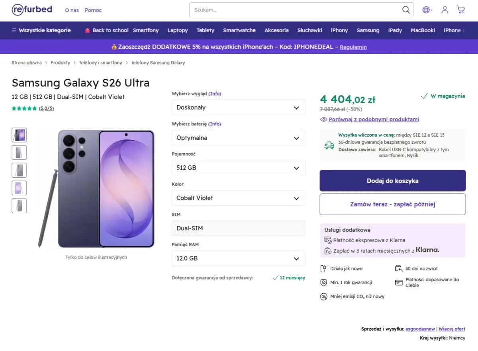Select the first product thumbnail

pos(19,135)
